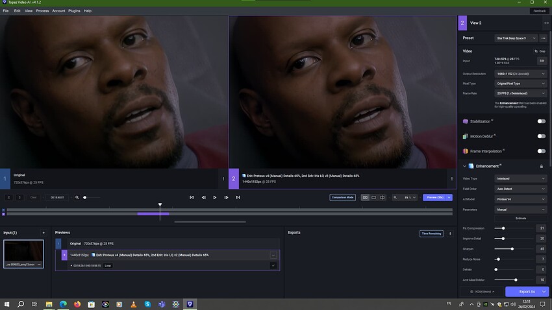The image size is (552, 310).
Task: Select split view layout icon
Action: 383,198
